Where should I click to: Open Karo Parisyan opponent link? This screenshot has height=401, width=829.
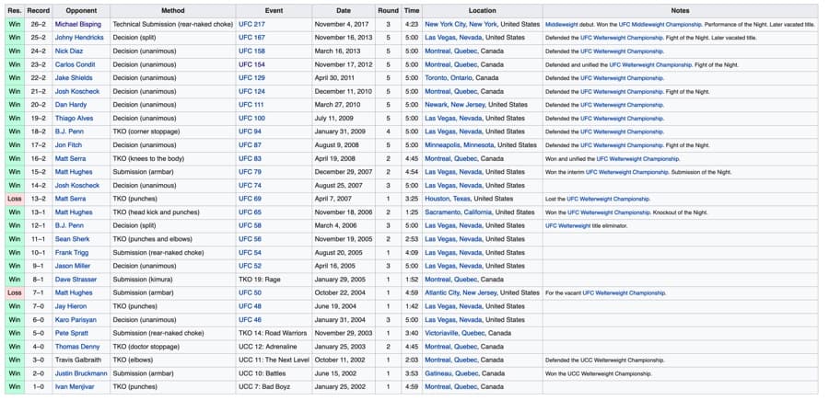tap(76, 320)
